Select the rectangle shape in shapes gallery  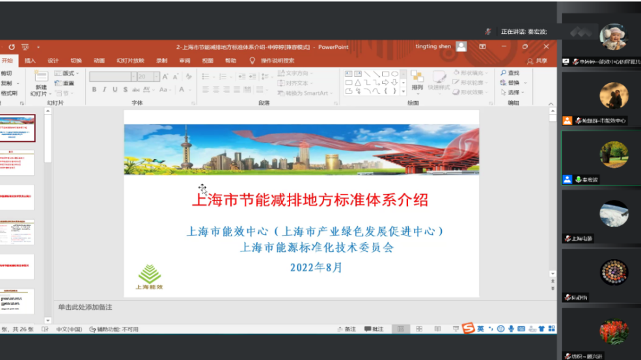pyautogui.click(x=386, y=74)
